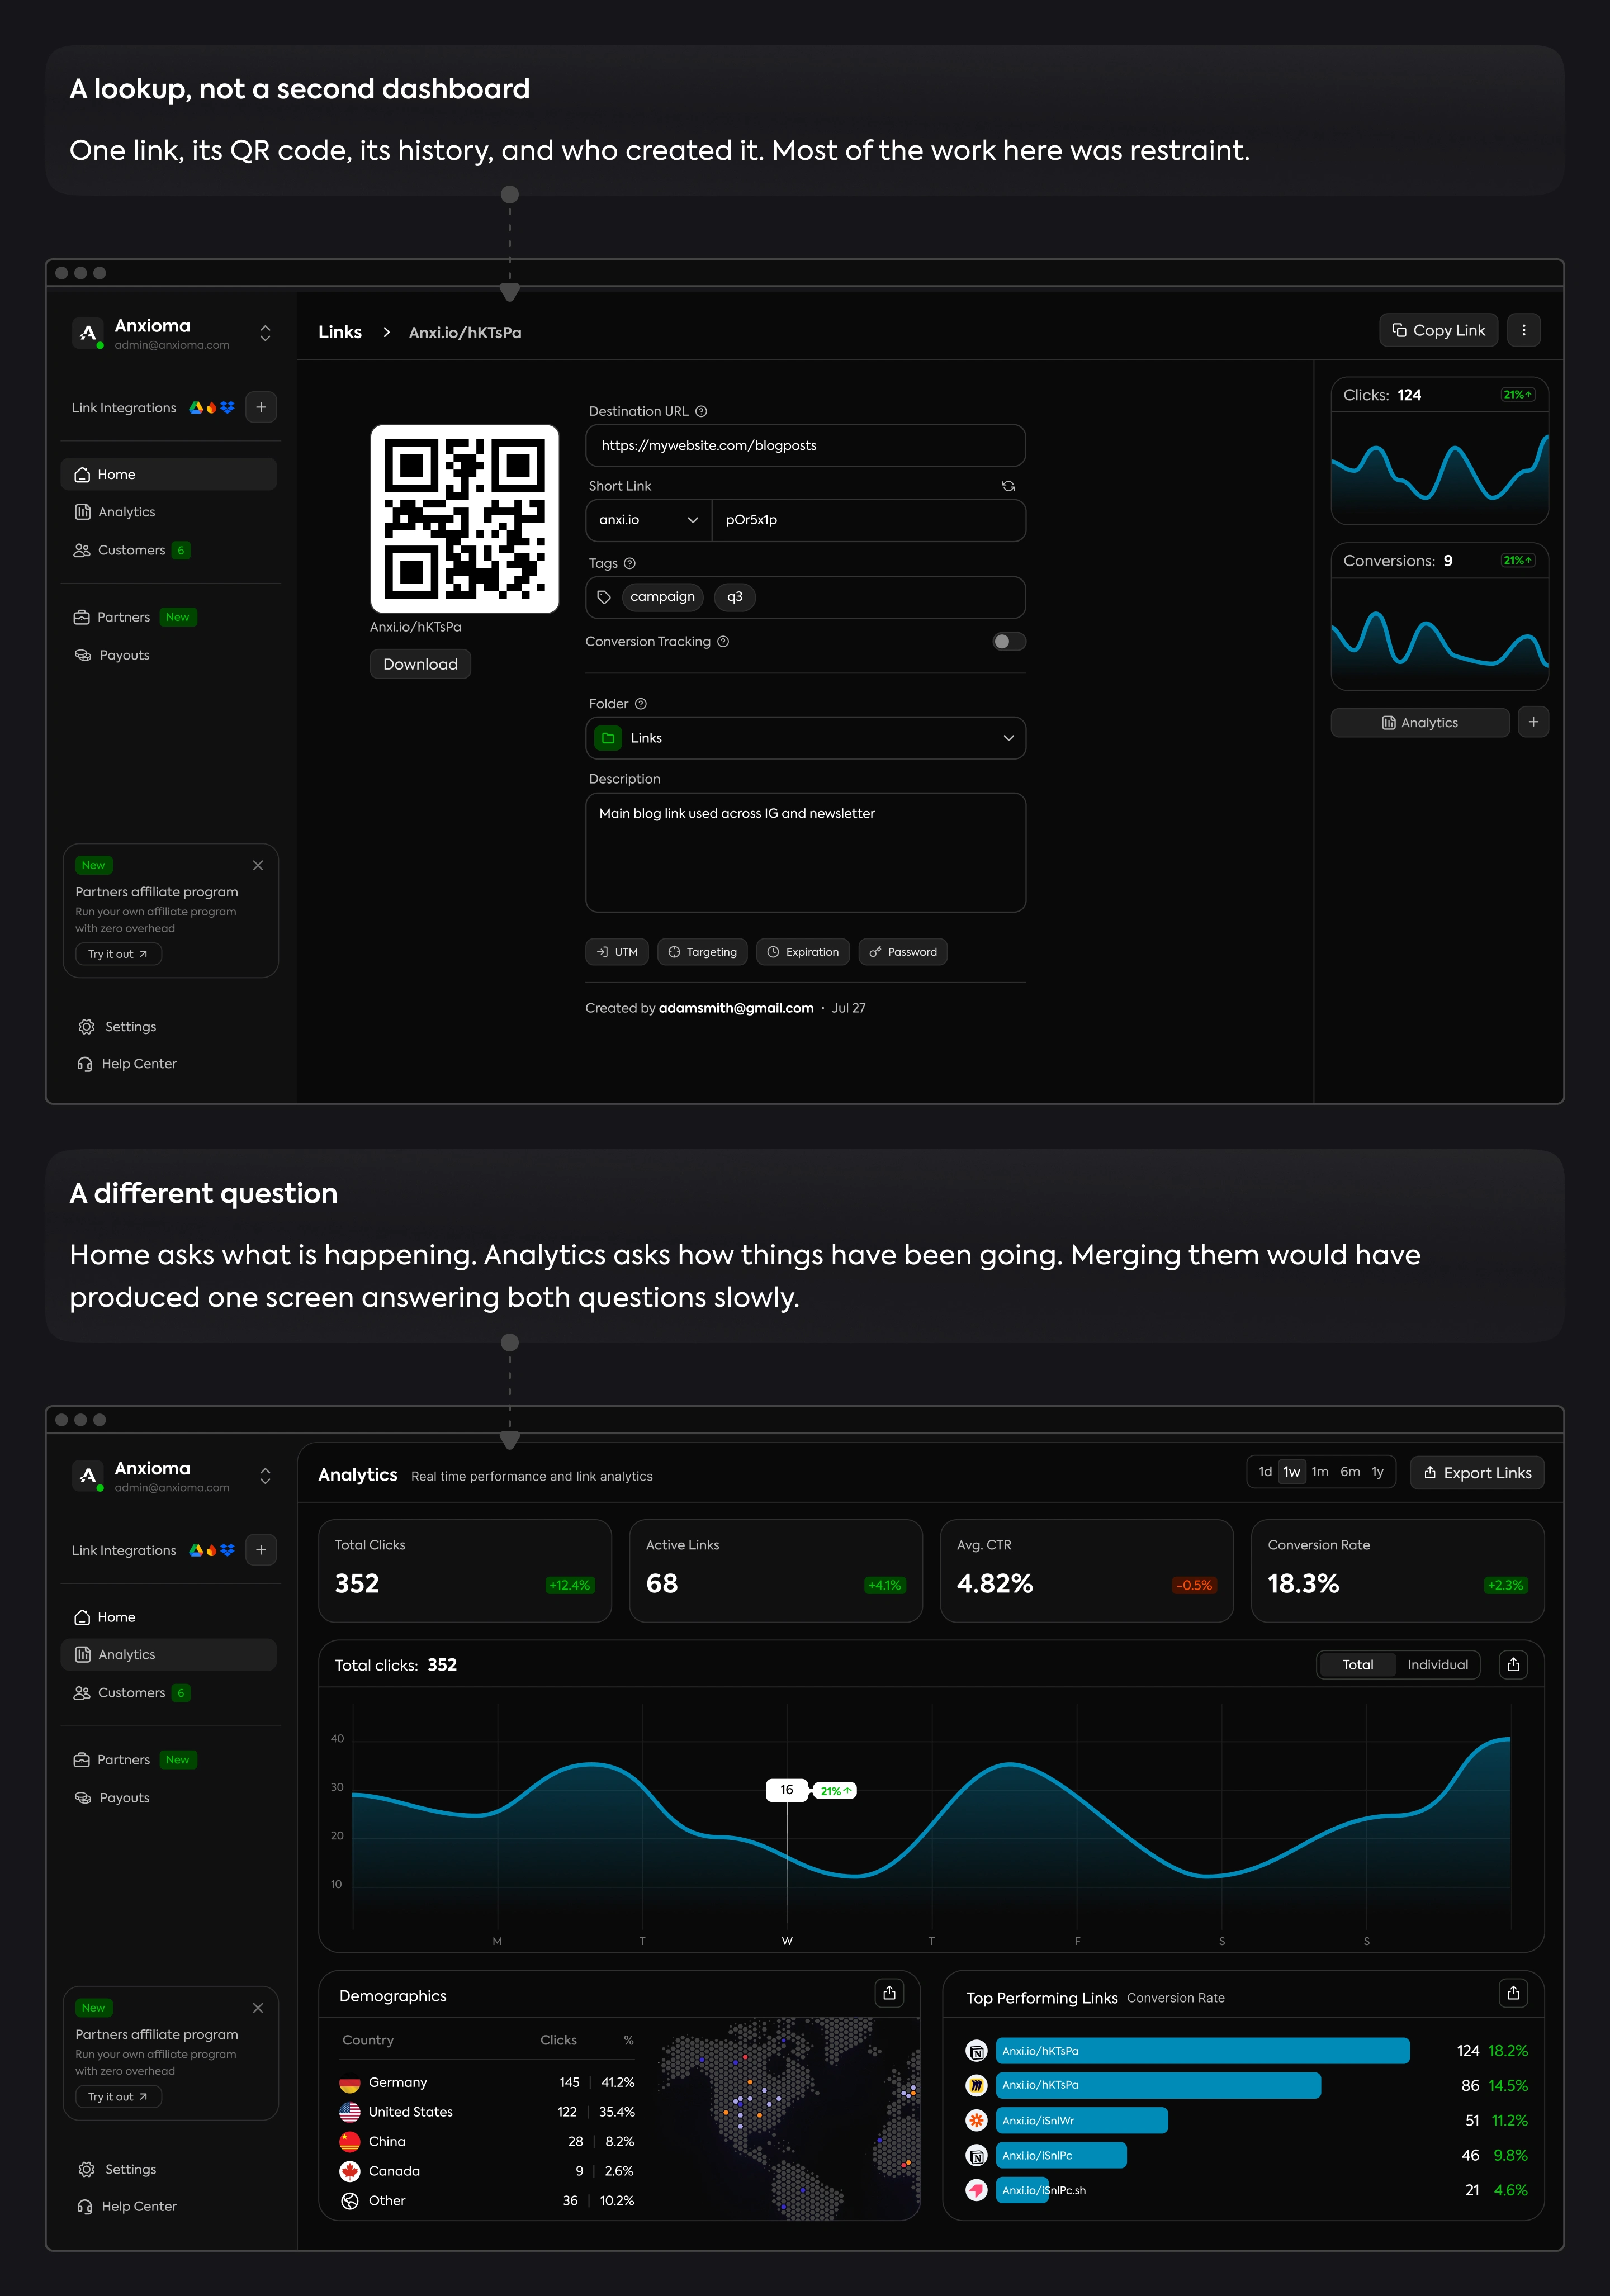Viewport: 1610px width, 2296px height.
Task: Click the Destination URL help icon
Action: click(x=701, y=411)
